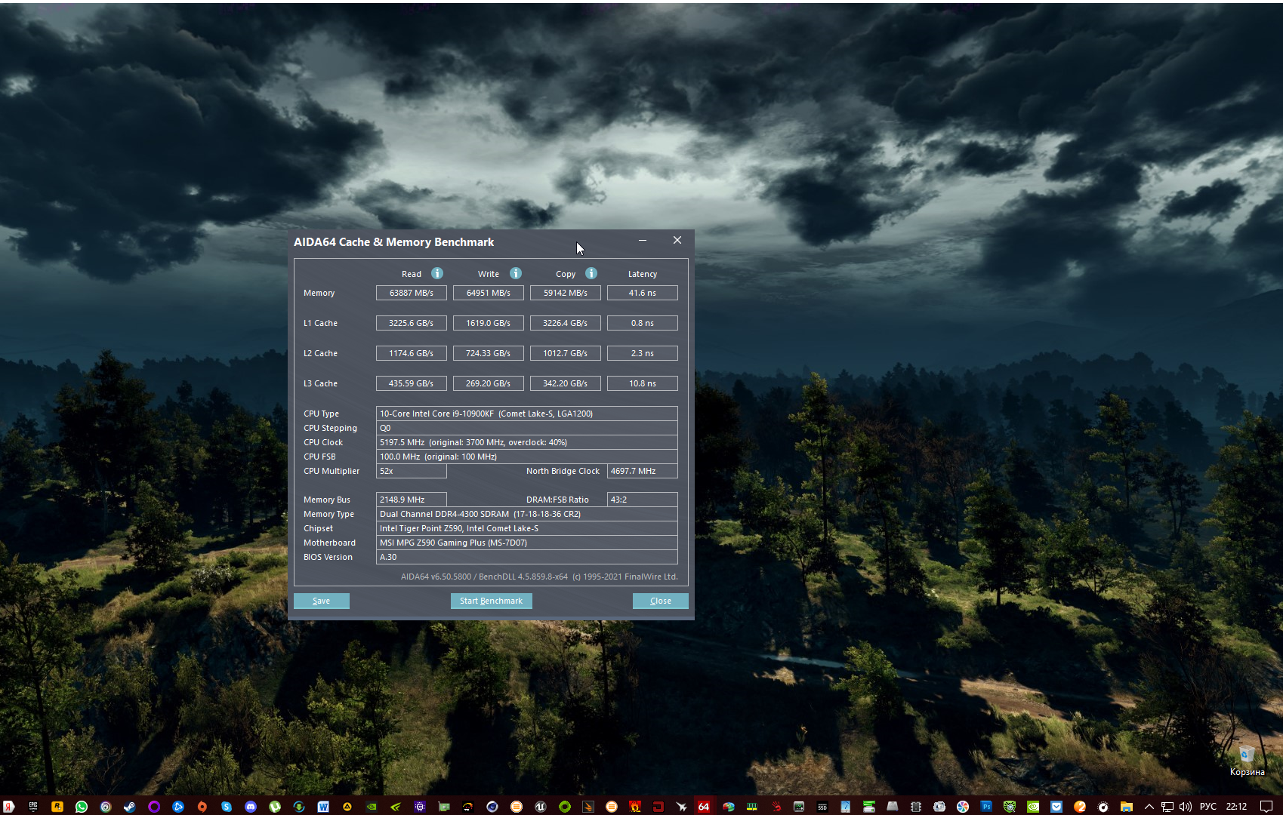Viewport: 1283px width, 815px height.
Task: Switch input language РУС
Action: [x=1208, y=807]
